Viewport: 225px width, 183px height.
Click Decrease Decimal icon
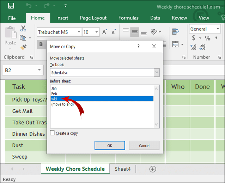(202, 47)
